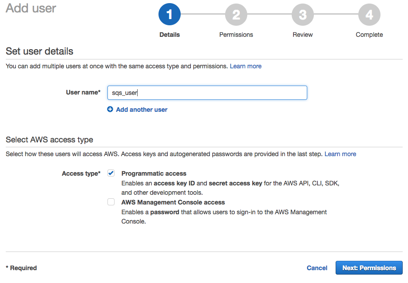Click the Cancel link
408x283 pixels.
pyautogui.click(x=317, y=268)
